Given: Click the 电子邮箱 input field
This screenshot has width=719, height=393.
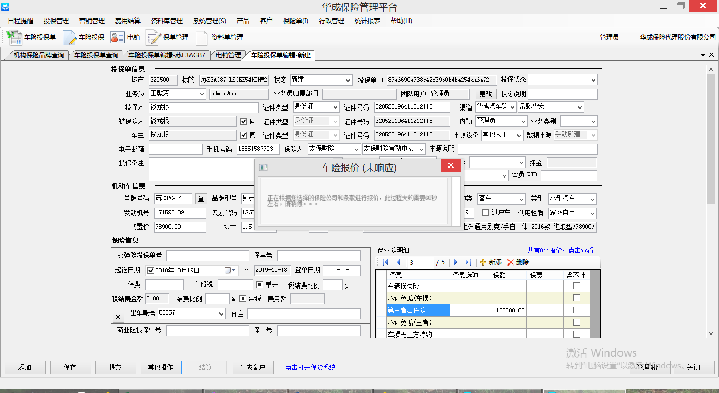Looking at the screenshot, I should [x=175, y=149].
